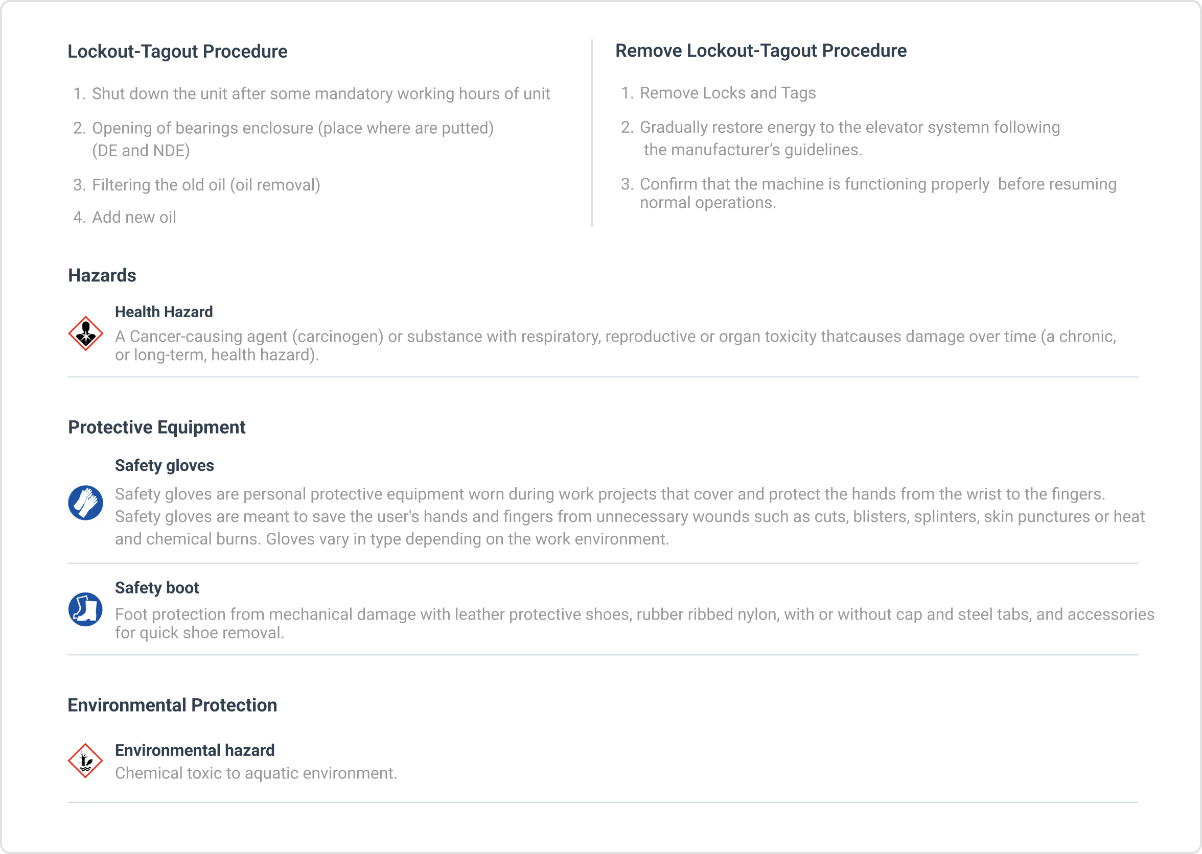This screenshot has height=854, width=1202.
Task: Click the Hazards section heading
Action: tap(102, 275)
